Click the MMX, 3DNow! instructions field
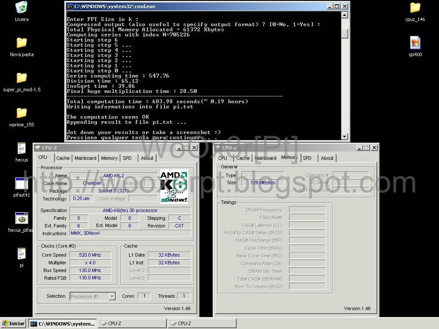 (x=130, y=233)
